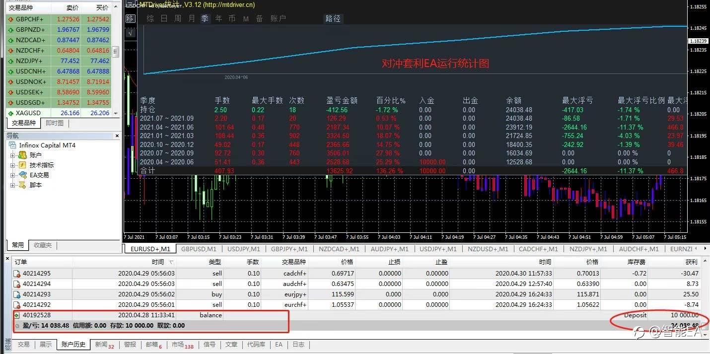This screenshot has height=354, width=710.
Task: Expand the 脚本 tree node
Action: pos(12,185)
